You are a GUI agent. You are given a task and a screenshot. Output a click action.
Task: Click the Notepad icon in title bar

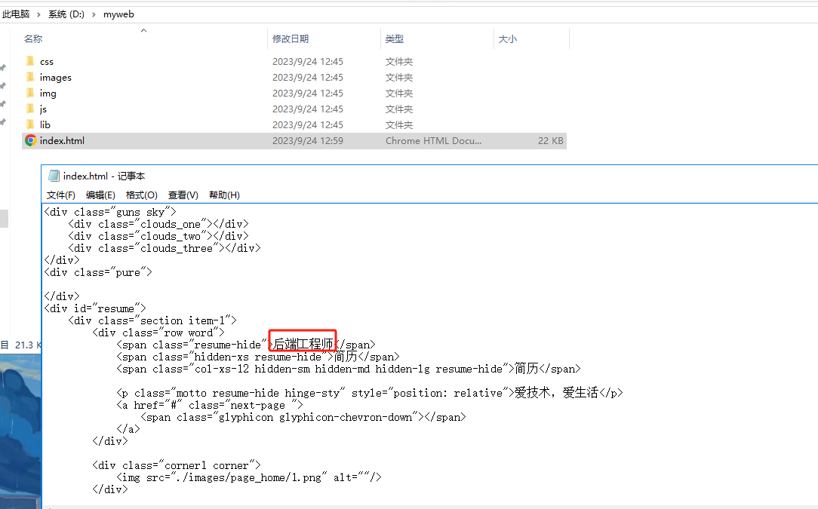point(54,176)
